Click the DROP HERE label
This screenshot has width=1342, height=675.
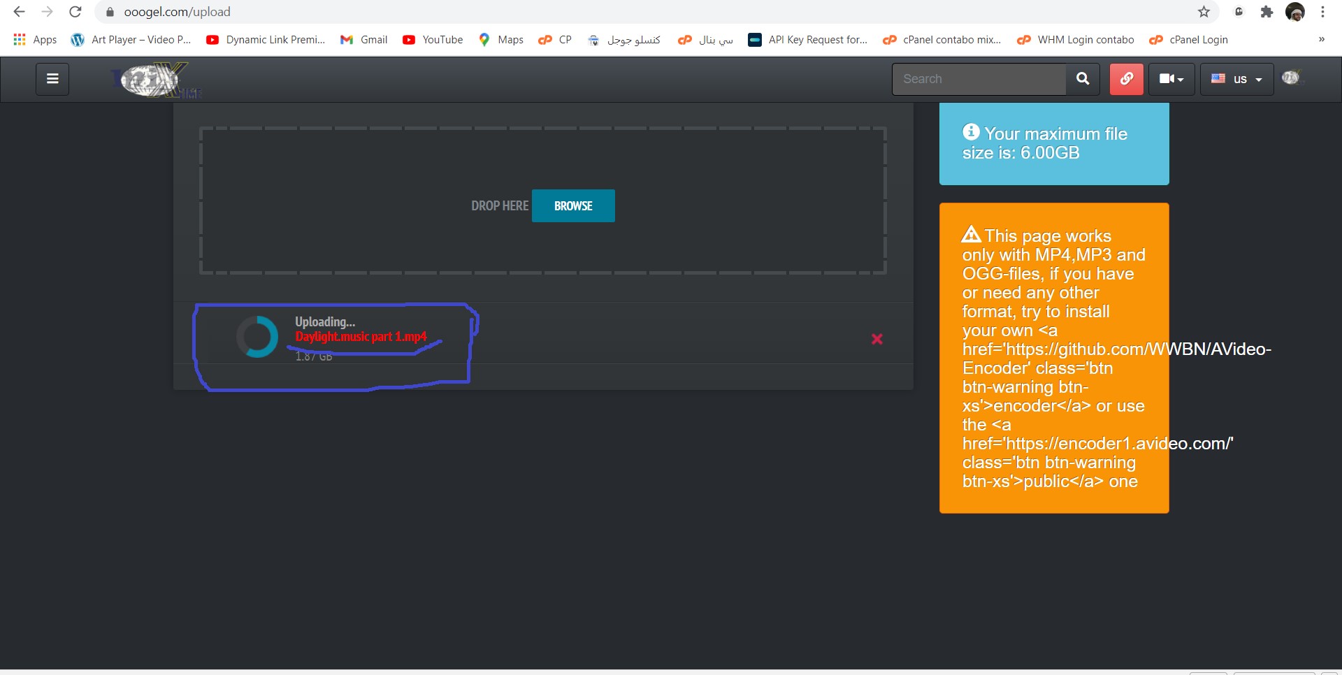point(500,205)
